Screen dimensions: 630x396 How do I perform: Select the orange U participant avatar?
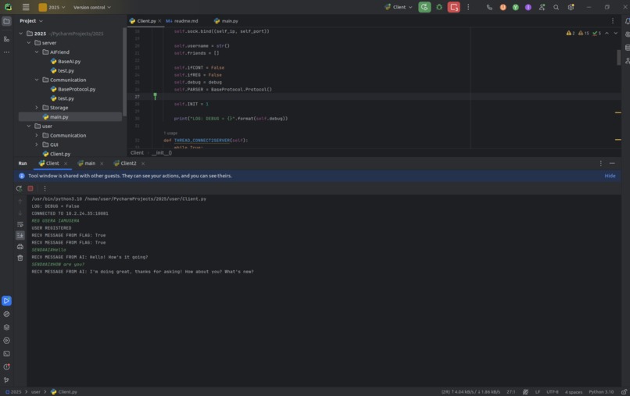(x=503, y=7)
